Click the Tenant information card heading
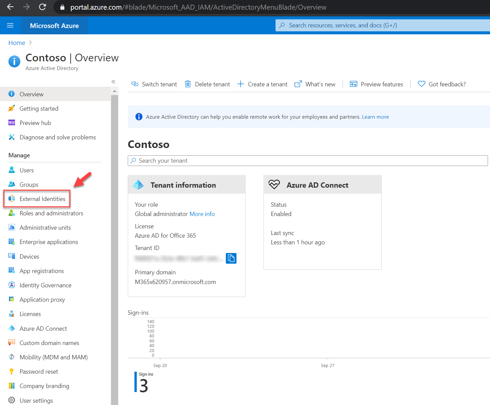 [x=183, y=185]
